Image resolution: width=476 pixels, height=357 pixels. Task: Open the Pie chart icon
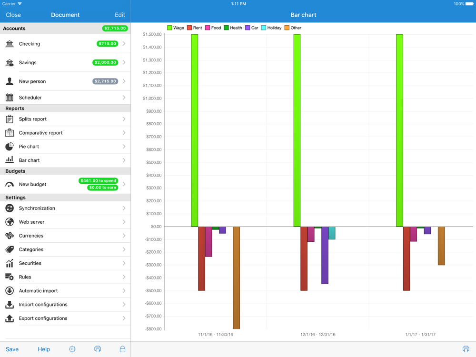click(x=10, y=146)
